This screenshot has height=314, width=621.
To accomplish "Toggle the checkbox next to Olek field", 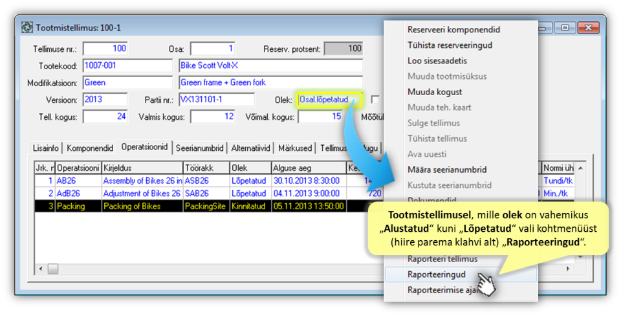I will point(375,99).
